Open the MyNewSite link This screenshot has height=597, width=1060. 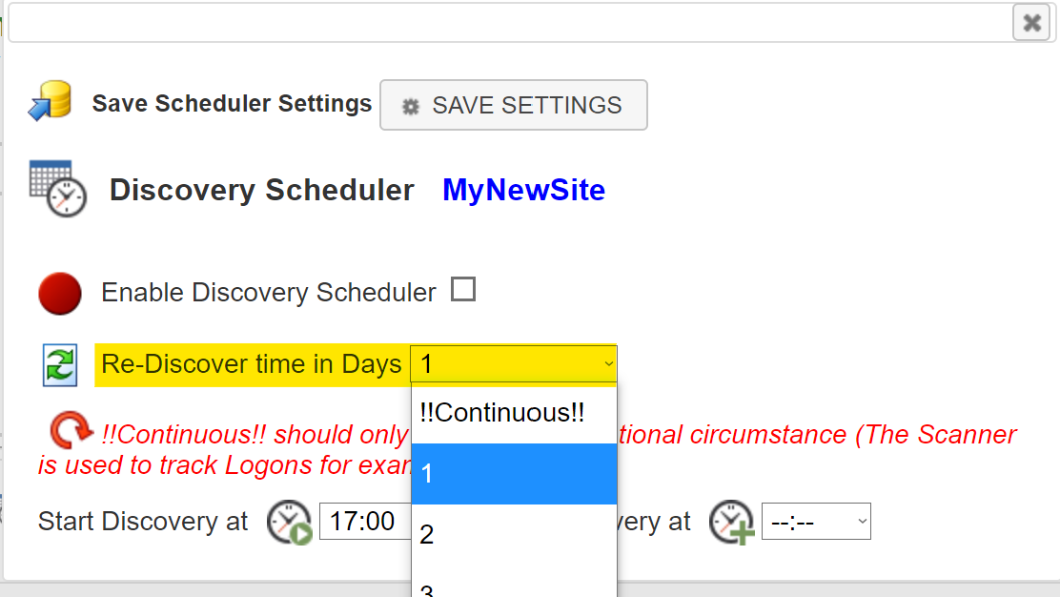pos(524,190)
